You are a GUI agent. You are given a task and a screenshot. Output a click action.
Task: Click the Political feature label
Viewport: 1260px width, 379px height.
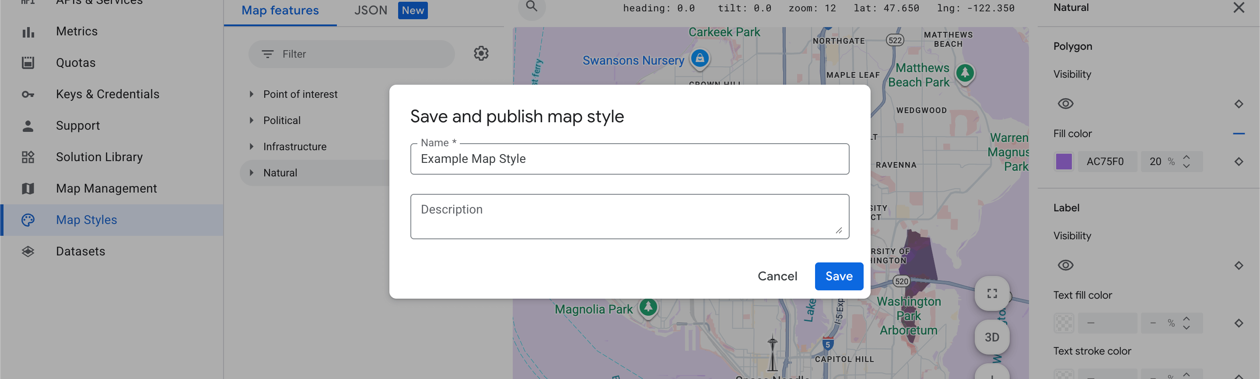point(282,120)
